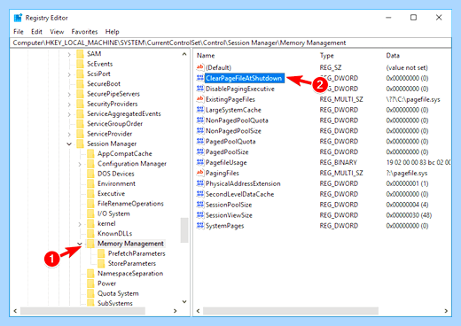This screenshot has width=461, height=326.
Task: Select the NamespaceSeparation key
Action: [x=130, y=274]
